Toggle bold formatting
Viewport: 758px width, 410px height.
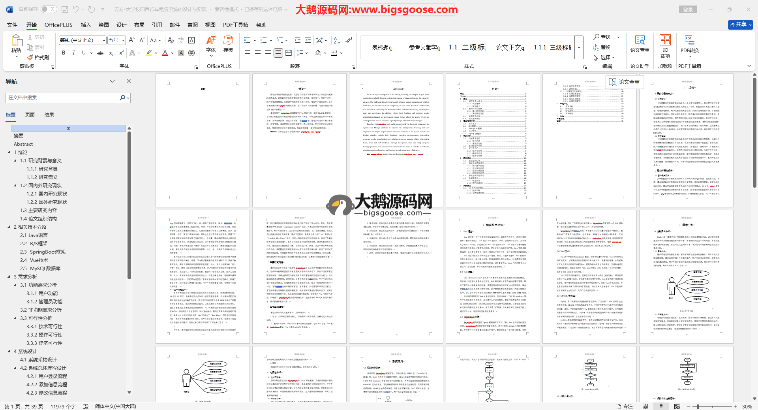click(64, 53)
